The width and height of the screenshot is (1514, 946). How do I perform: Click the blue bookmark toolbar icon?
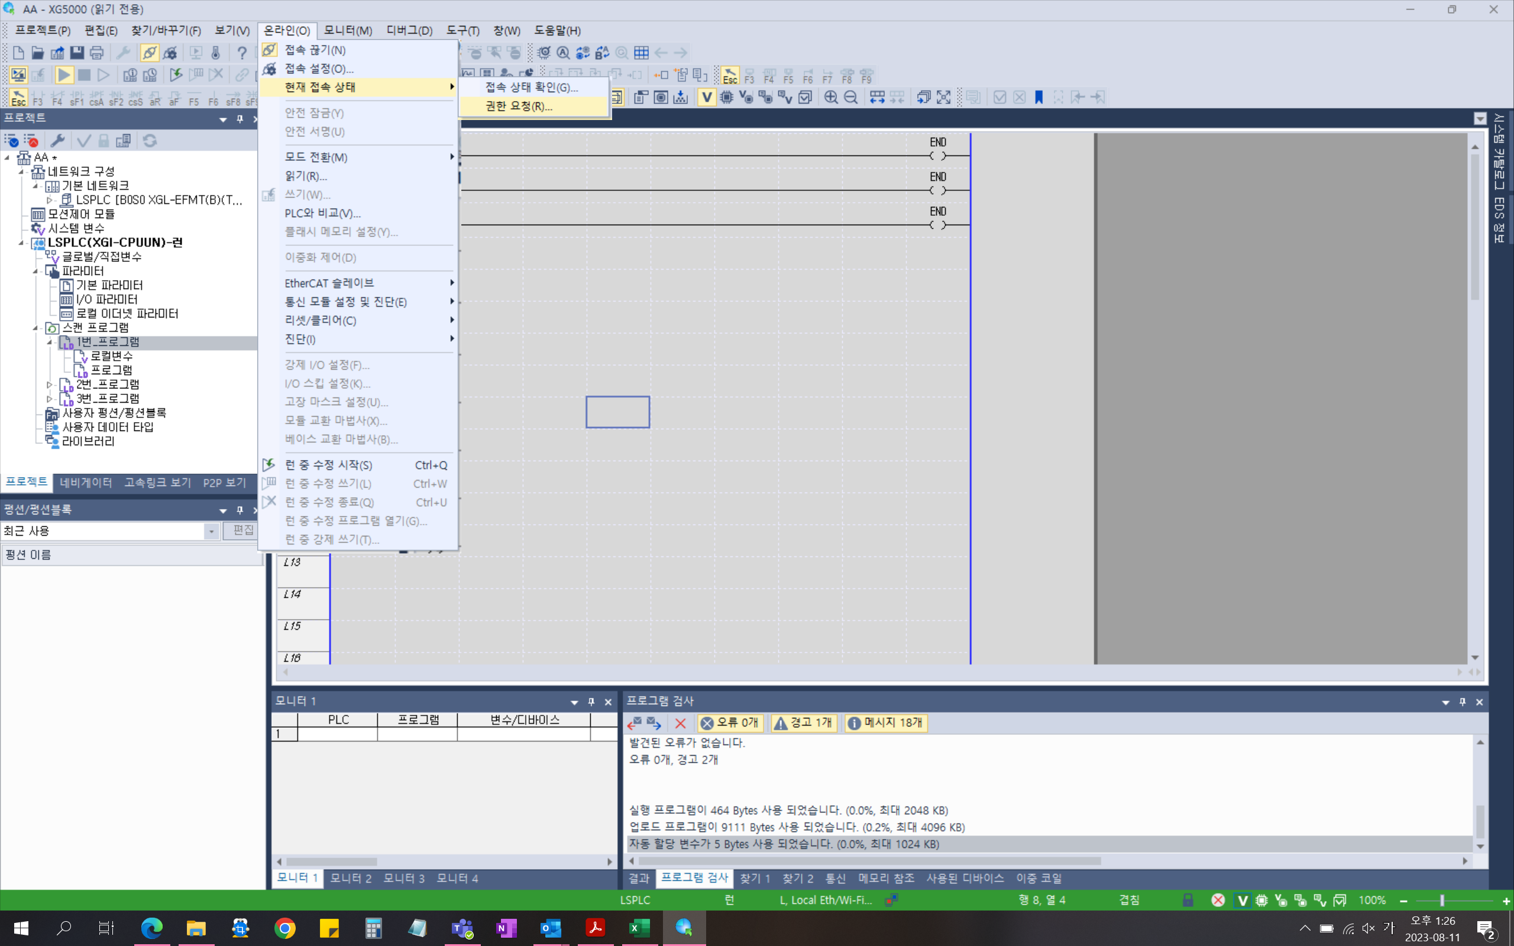pyautogui.click(x=1039, y=97)
